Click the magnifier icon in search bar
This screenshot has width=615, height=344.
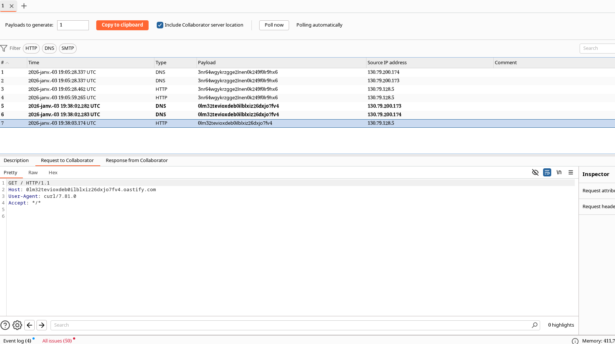535,325
